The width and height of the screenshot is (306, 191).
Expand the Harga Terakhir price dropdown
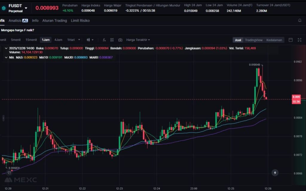click(x=138, y=40)
